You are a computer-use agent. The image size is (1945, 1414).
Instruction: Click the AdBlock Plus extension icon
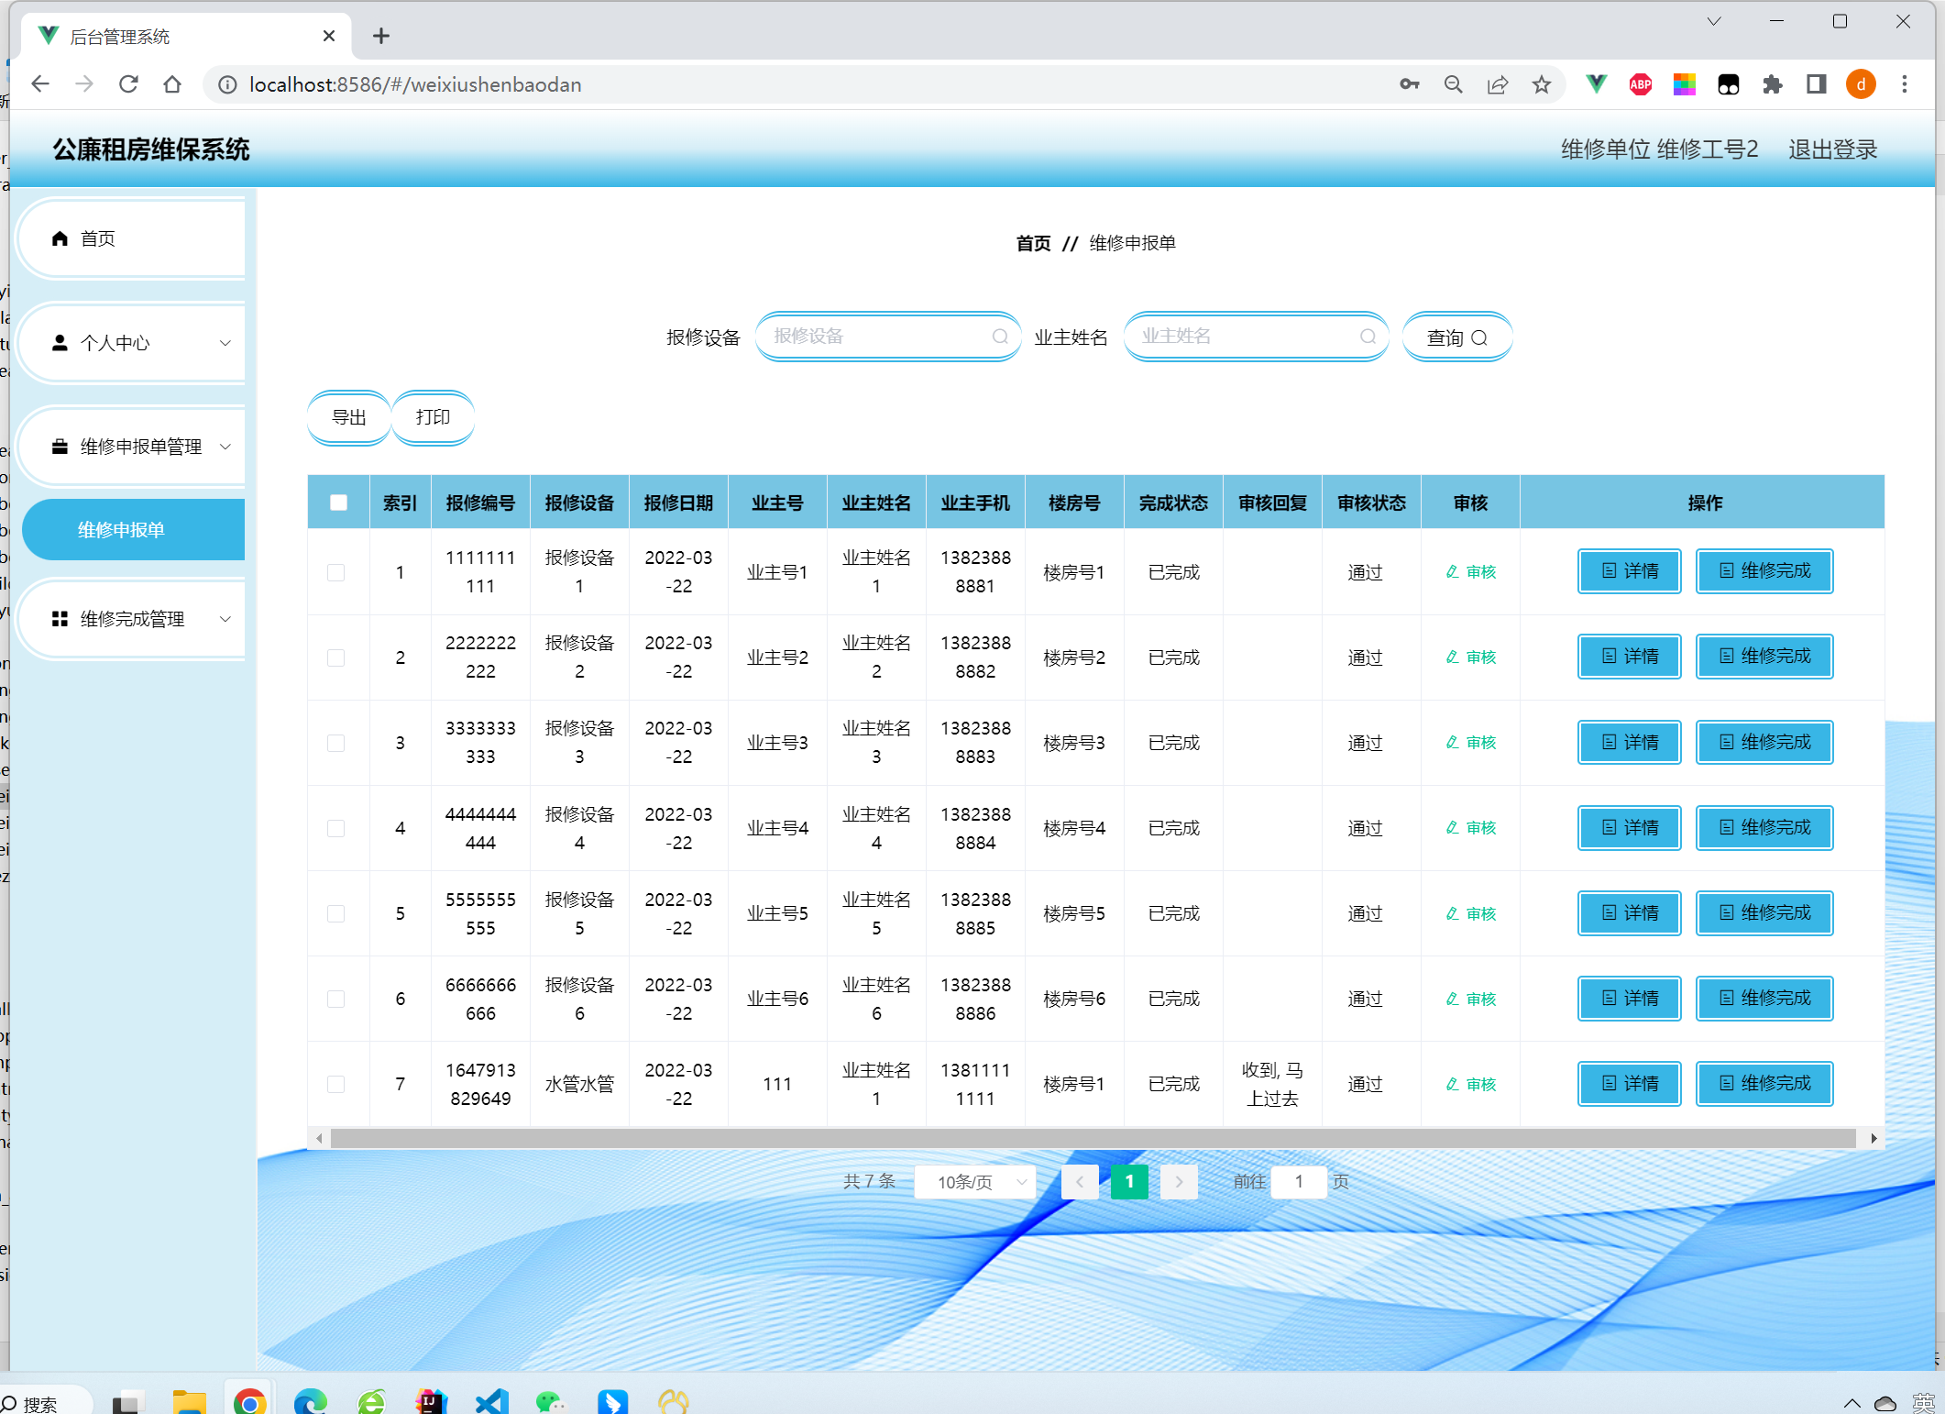[1641, 84]
